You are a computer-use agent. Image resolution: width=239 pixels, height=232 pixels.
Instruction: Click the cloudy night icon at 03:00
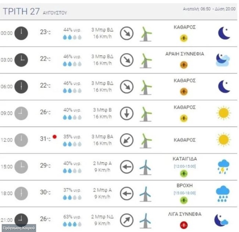click(x=223, y=59)
